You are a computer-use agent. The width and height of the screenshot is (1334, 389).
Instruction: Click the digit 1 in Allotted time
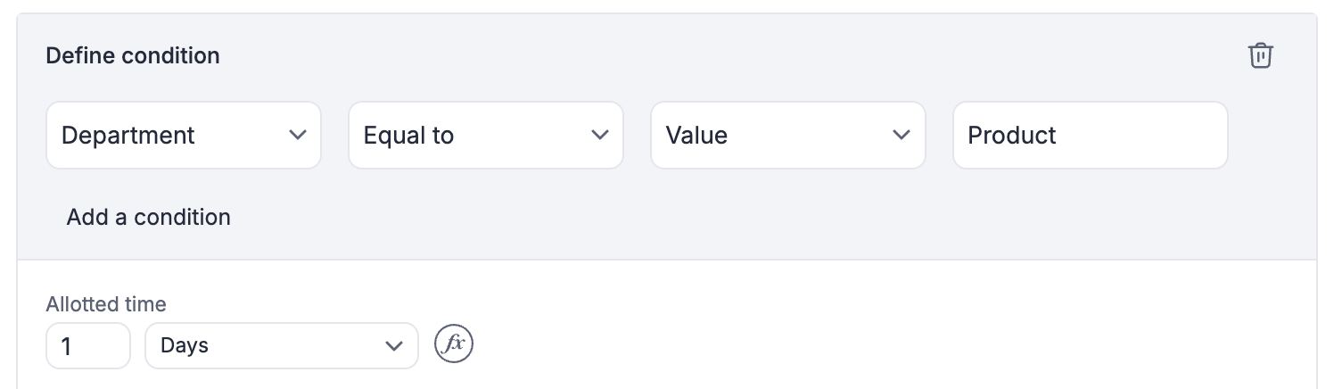(x=66, y=346)
